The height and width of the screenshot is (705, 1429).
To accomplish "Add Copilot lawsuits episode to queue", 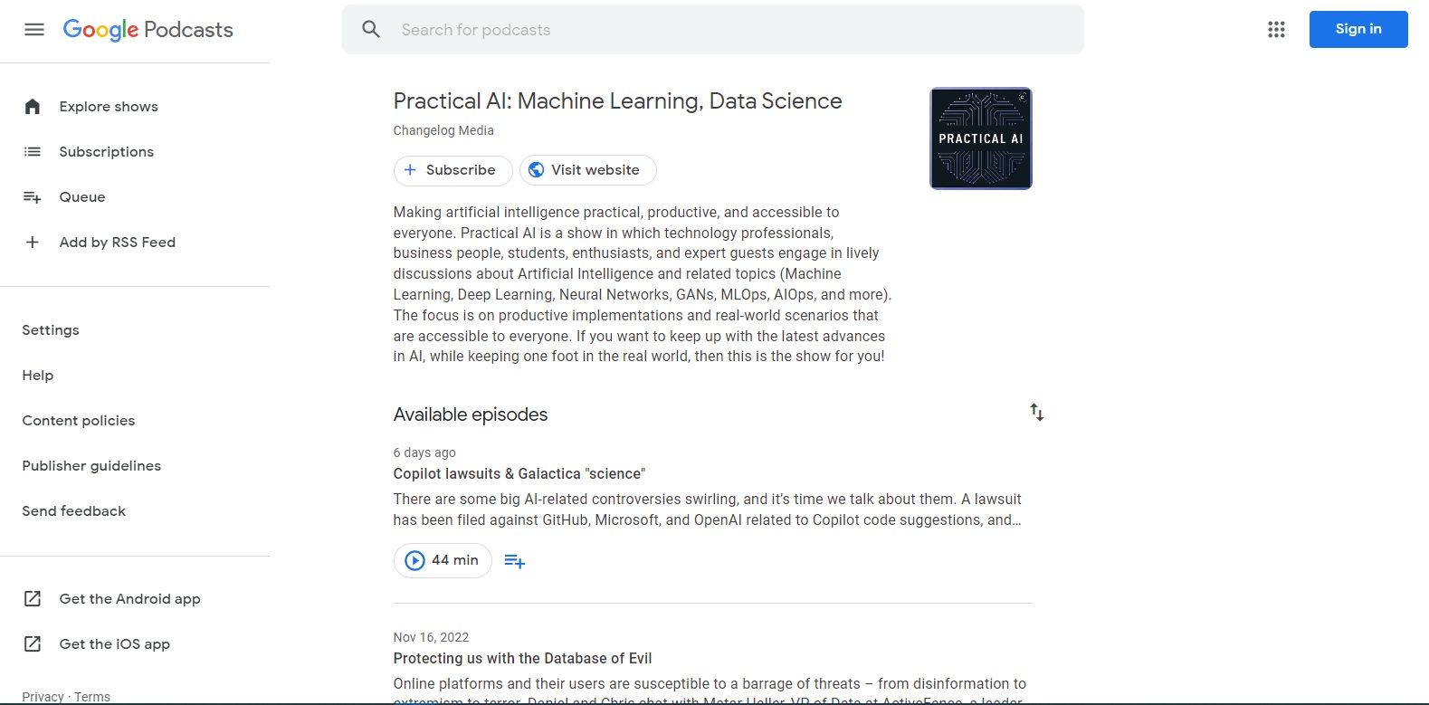I will click(x=514, y=561).
